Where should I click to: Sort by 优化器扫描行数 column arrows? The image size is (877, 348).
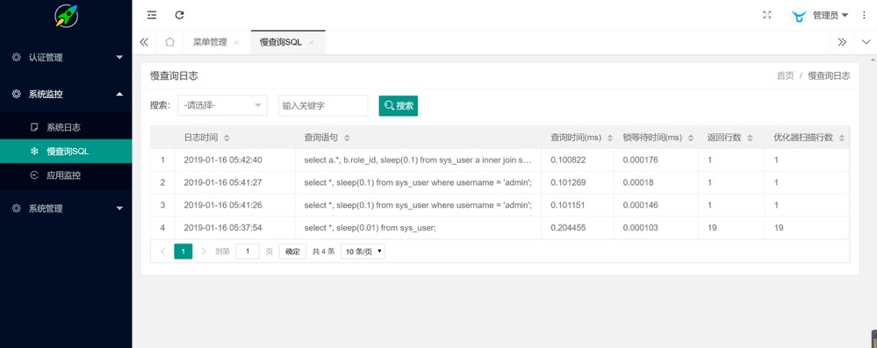(841, 138)
